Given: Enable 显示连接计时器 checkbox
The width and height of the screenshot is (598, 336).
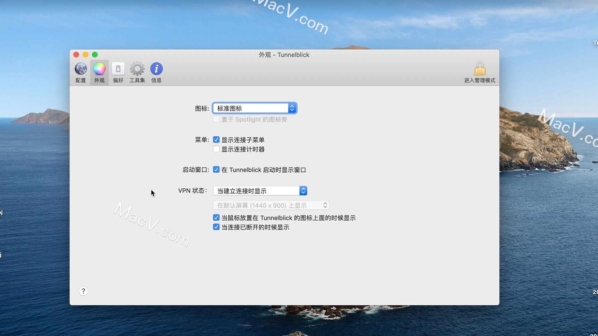Looking at the screenshot, I should 216,149.
